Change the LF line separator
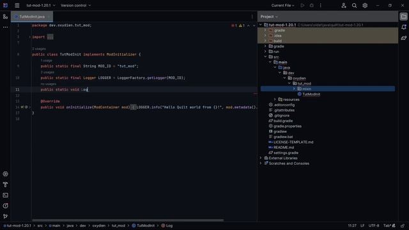 point(362,226)
